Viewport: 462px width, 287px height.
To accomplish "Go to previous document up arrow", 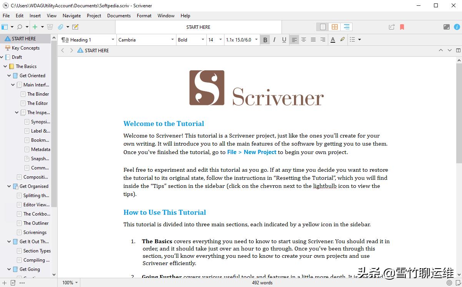I will (x=441, y=50).
